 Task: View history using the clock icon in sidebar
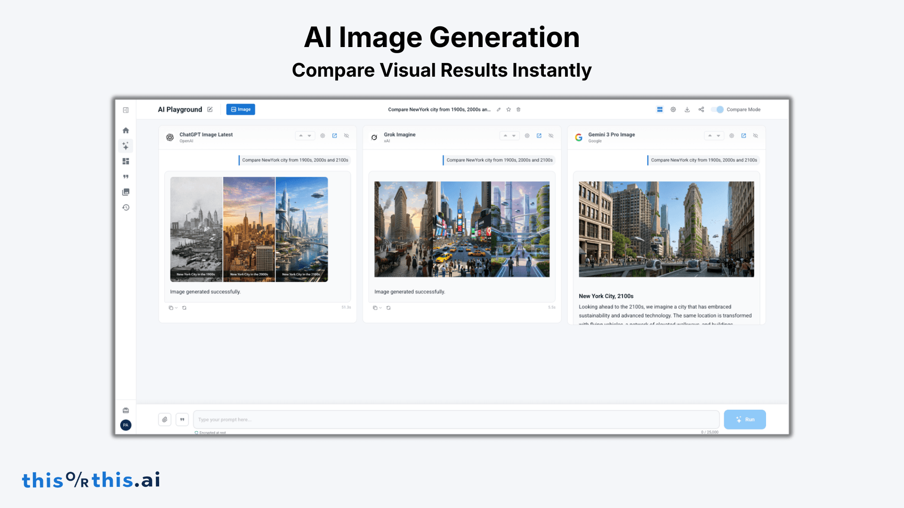(126, 207)
